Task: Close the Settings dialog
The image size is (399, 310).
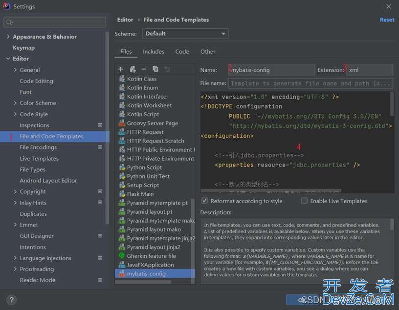Action: tap(388, 6)
